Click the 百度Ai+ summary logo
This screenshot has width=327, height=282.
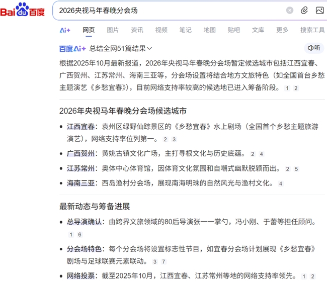coord(72,49)
